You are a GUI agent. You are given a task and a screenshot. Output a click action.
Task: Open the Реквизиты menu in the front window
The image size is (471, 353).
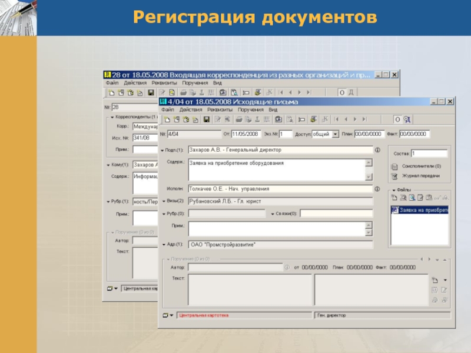220,109
